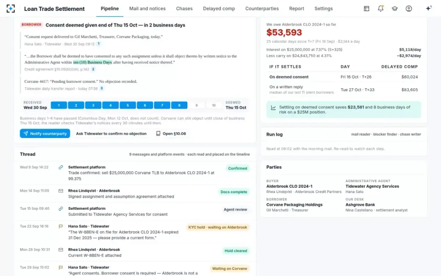Click the On a written reply row
441x276 pixels.
(x=344, y=89)
